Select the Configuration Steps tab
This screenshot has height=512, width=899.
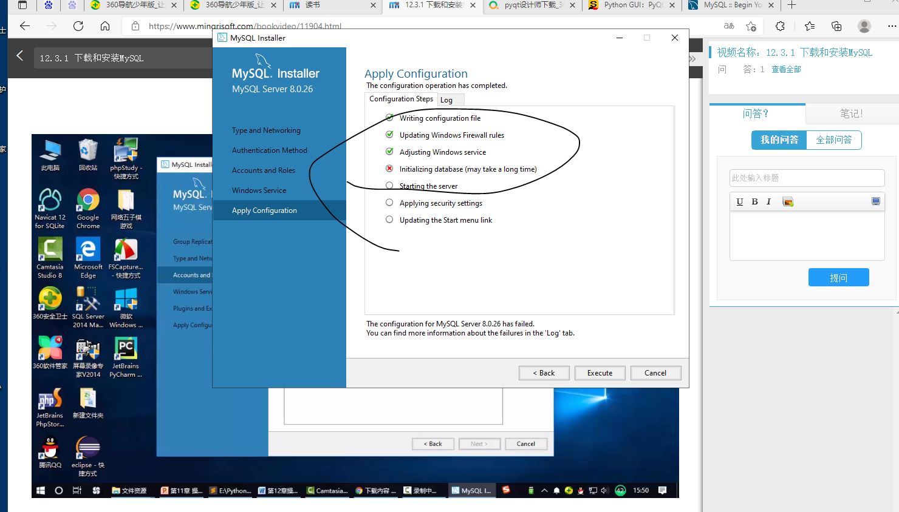pos(401,99)
